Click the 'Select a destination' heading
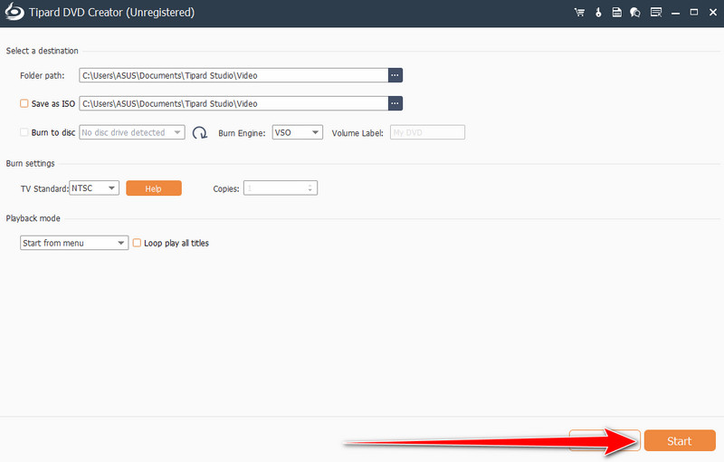 pos(42,51)
